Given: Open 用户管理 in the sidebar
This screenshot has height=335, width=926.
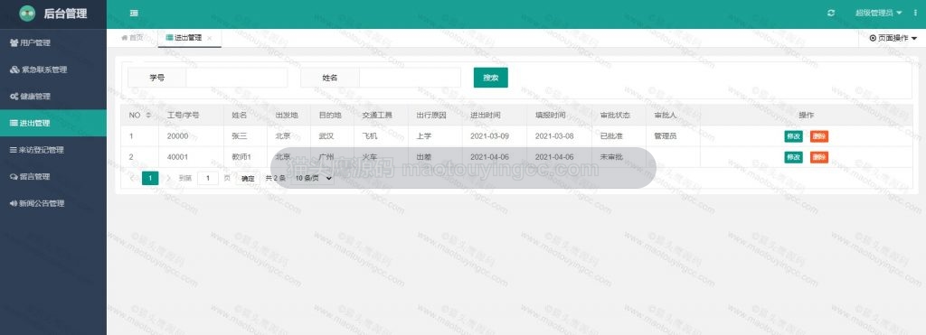Looking at the screenshot, I should tap(53, 42).
